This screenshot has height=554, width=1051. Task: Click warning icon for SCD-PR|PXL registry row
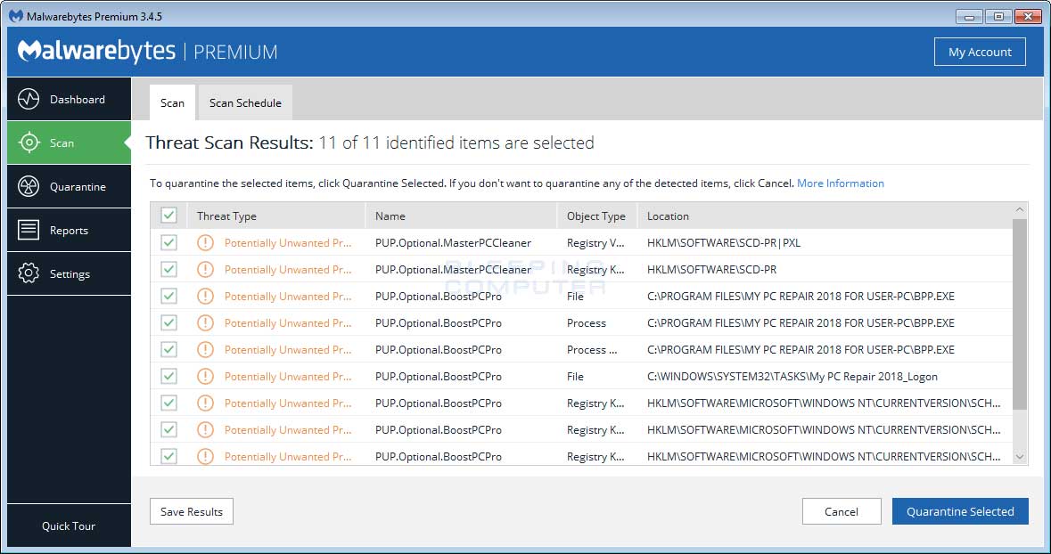205,242
